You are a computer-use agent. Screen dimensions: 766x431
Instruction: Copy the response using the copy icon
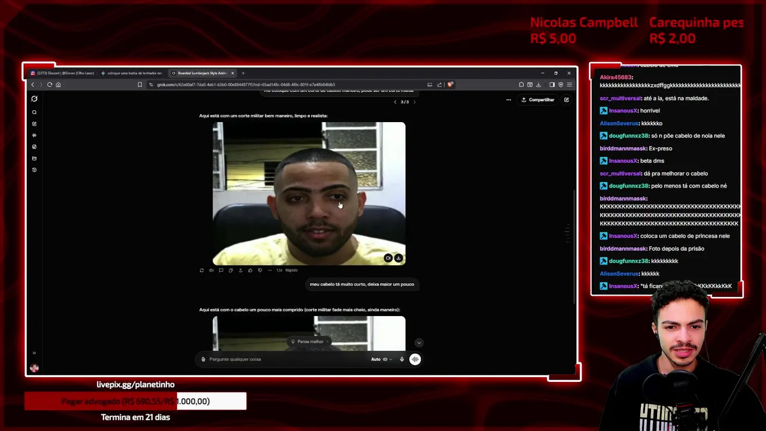[x=230, y=270]
